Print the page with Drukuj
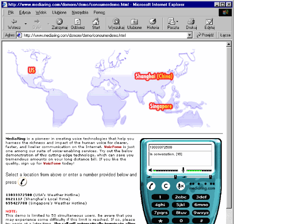The height and width of the screenshot is (224, 299). point(191,24)
